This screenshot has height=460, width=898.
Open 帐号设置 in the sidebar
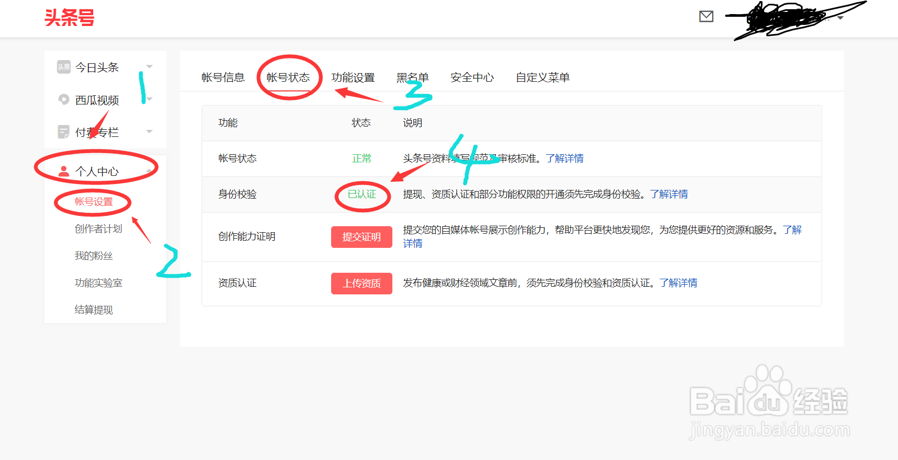pyautogui.click(x=94, y=202)
